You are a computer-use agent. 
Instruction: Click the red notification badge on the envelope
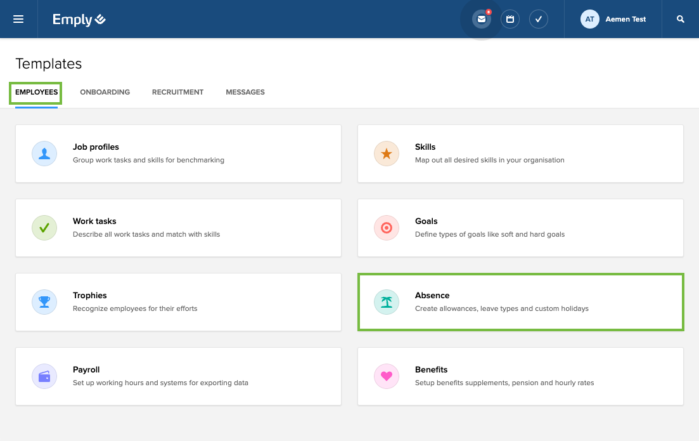(x=488, y=11)
